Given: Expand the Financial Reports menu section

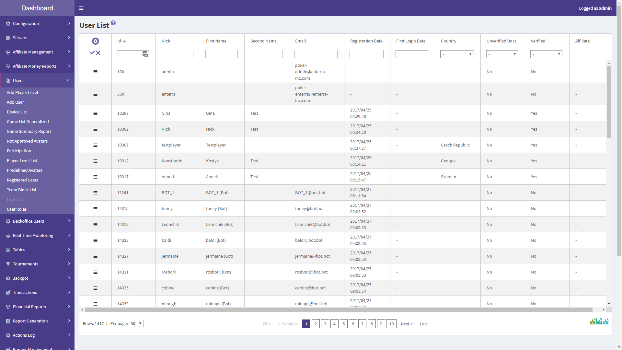Looking at the screenshot, I should [x=37, y=306].
